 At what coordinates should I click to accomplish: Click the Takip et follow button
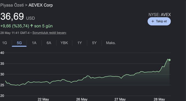click(x=159, y=21)
